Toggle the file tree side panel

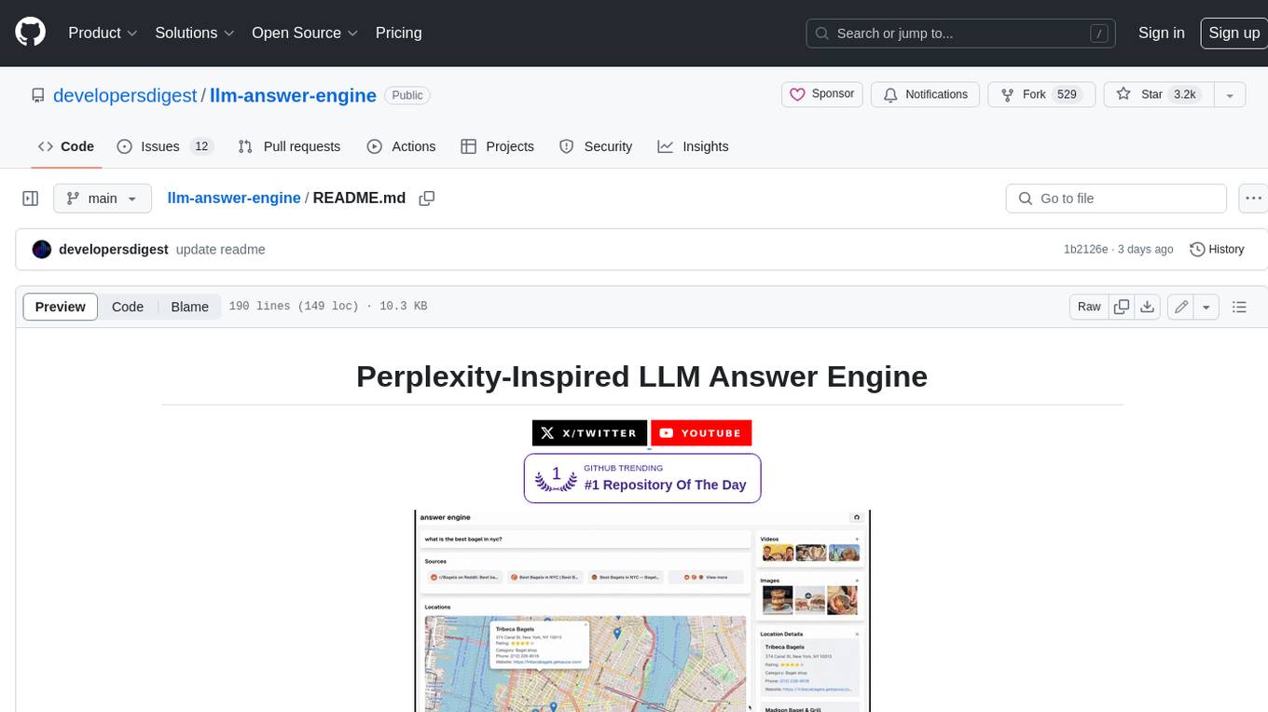pos(30,199)
